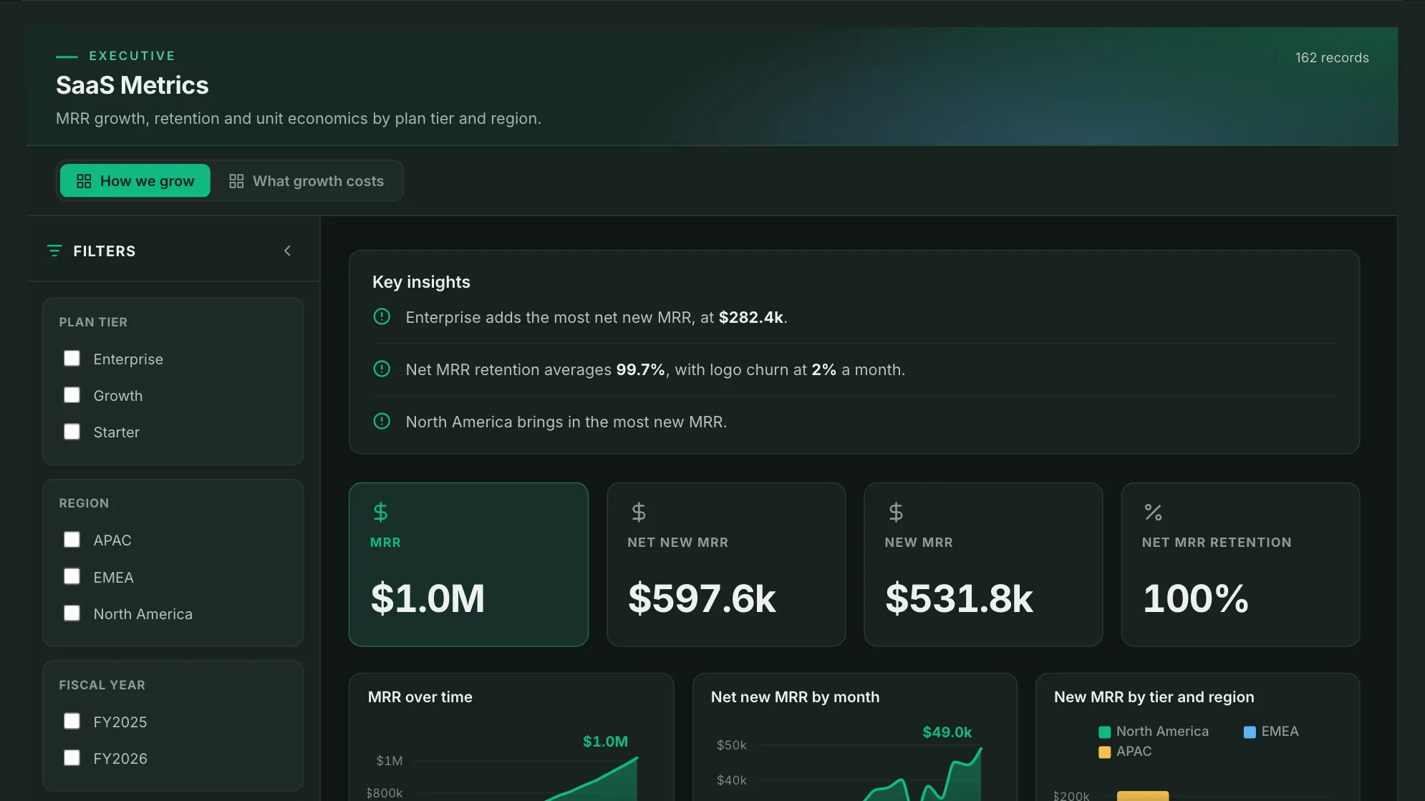The height and width of the screenshot is (801, 1425).
Task: Check the Enterprise plan tier checkbox
Action: tap(72, 359)
